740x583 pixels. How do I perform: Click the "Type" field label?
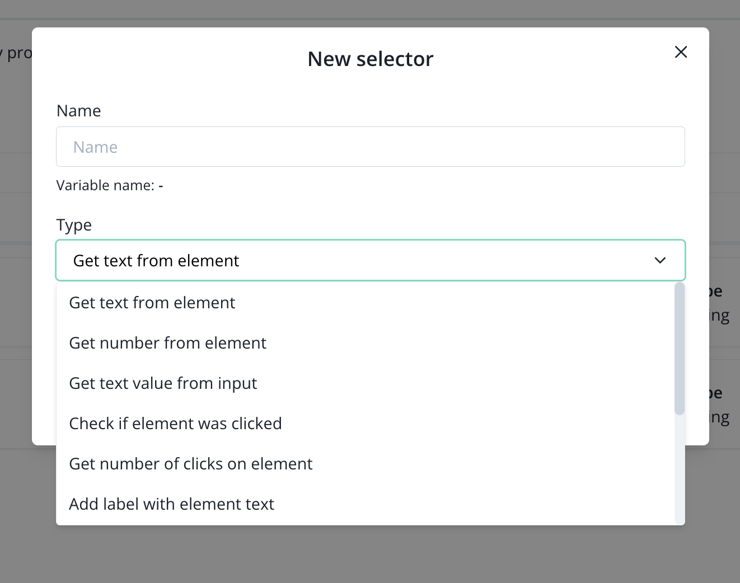click(x=74, y=225)
